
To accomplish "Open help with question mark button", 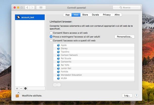I will [x=136, y=95].
